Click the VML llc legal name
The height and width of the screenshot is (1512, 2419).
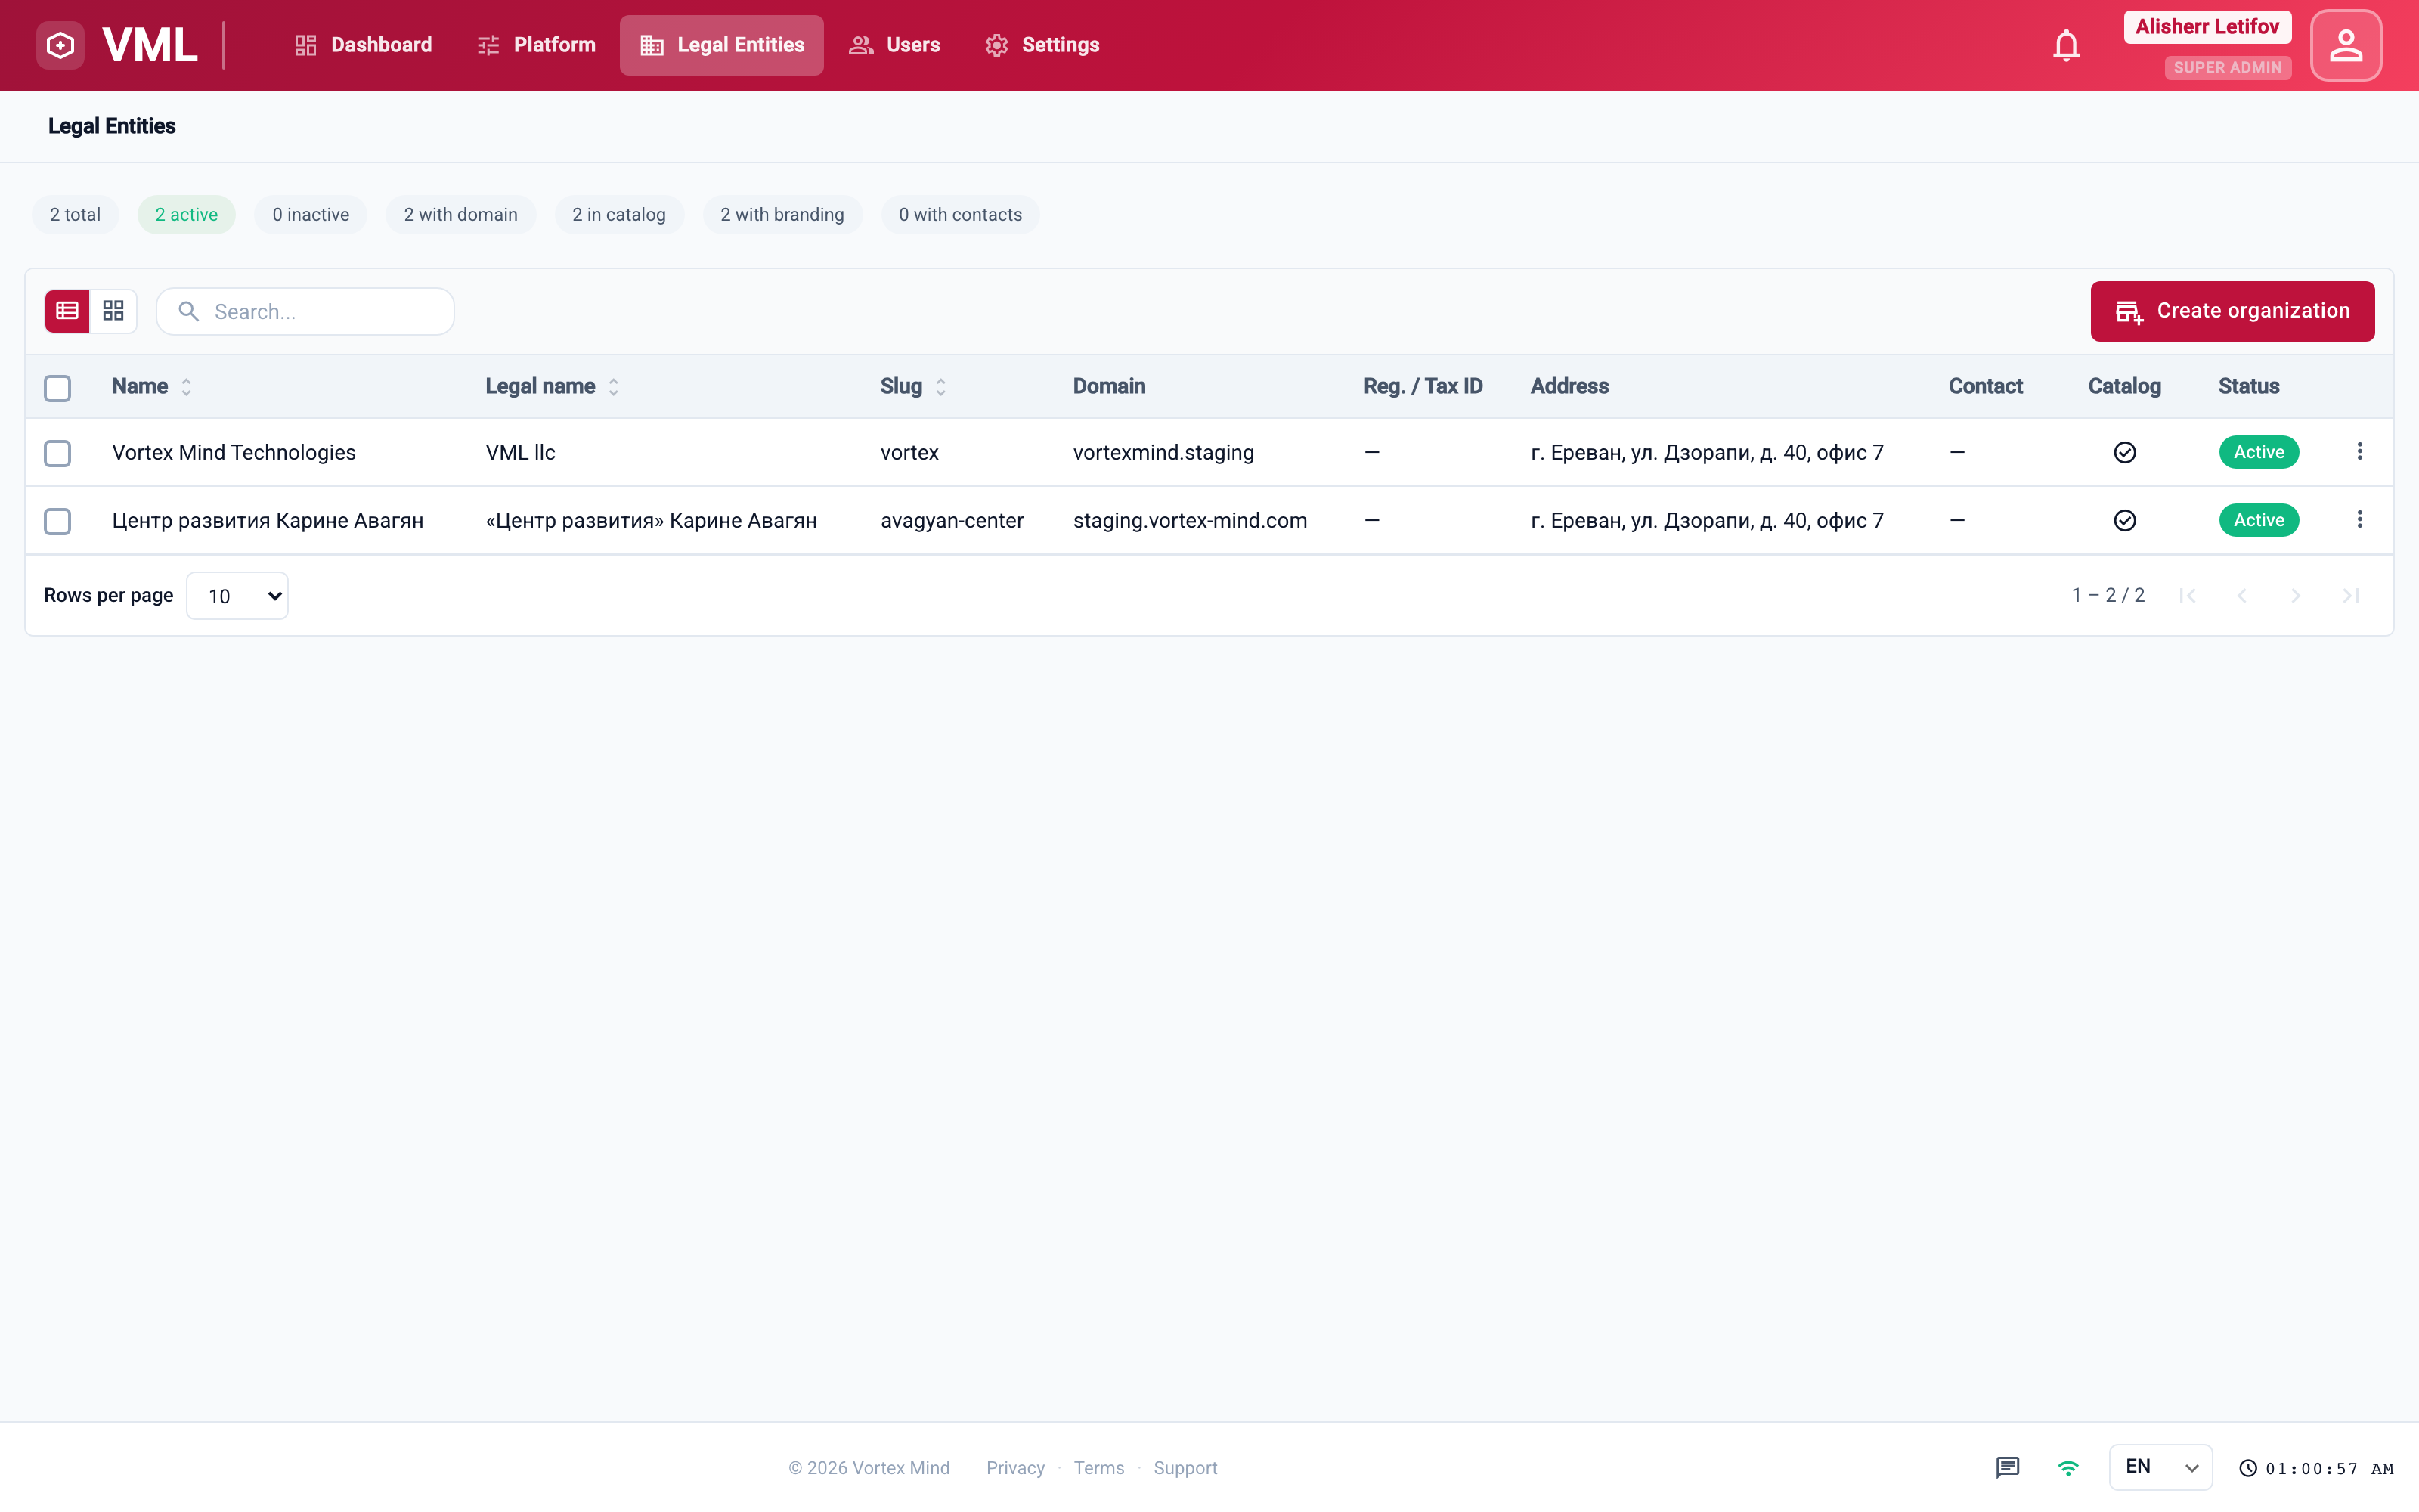(520, 452)
